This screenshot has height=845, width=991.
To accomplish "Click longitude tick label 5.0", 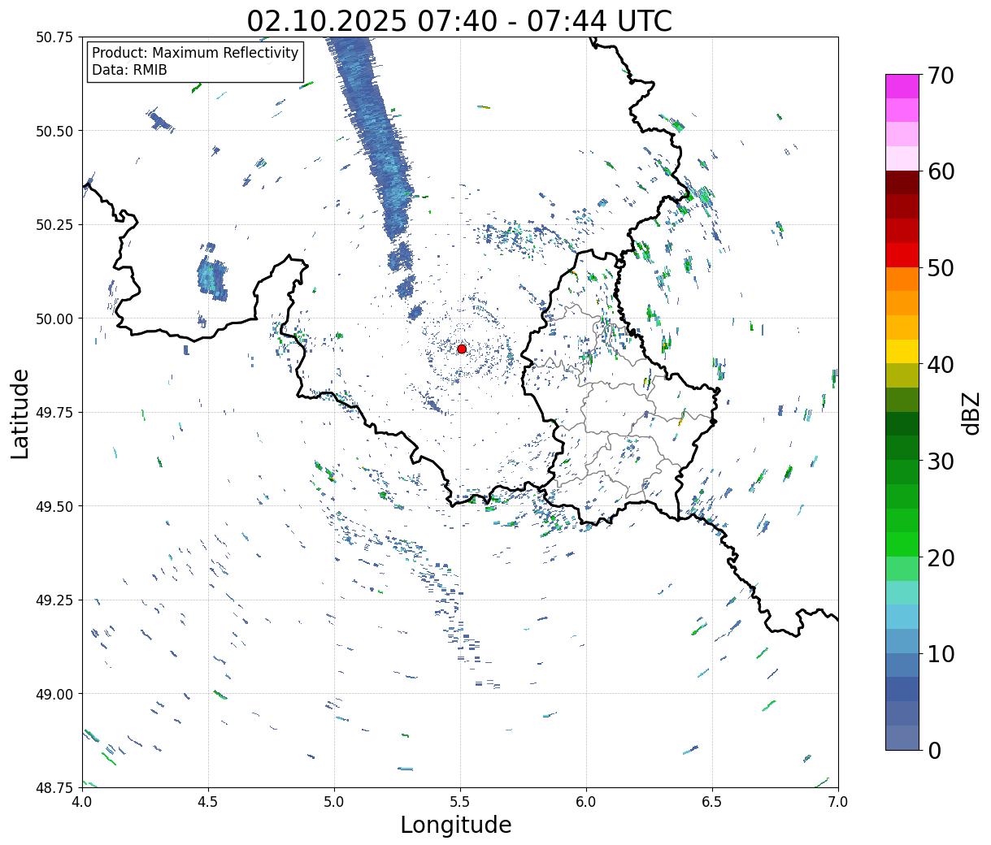I will [x=334, y=802].
